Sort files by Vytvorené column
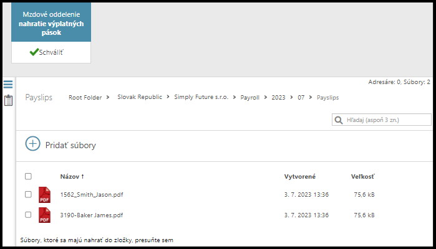This screenshot has height=249, width=436. click(299, 177)
